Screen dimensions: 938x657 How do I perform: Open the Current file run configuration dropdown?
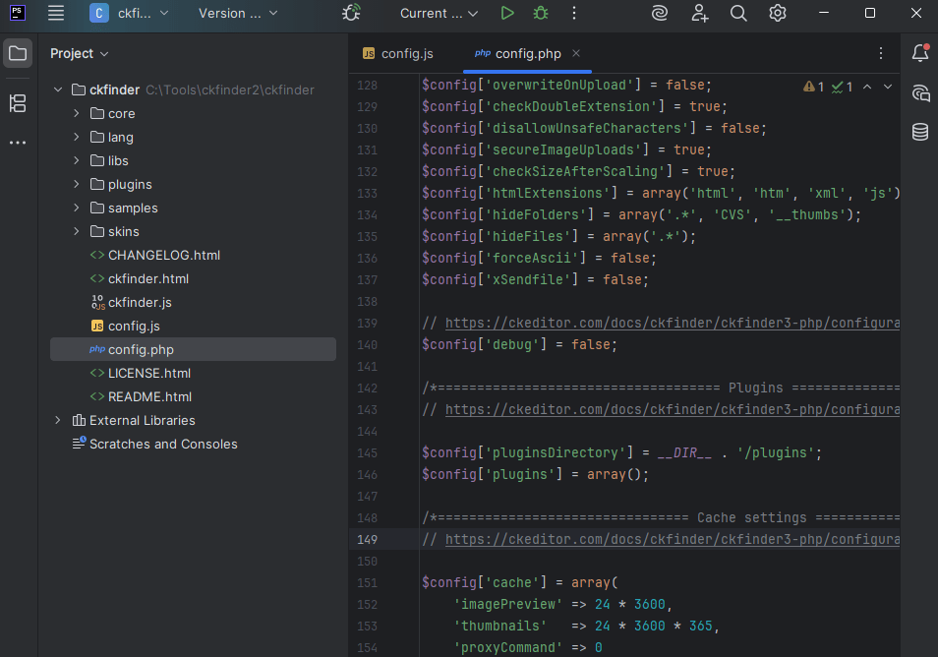coord(439,13)
